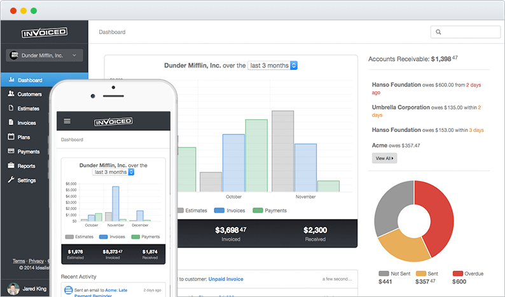Toggle Payments series in desktop chart legend

[270, 211]
